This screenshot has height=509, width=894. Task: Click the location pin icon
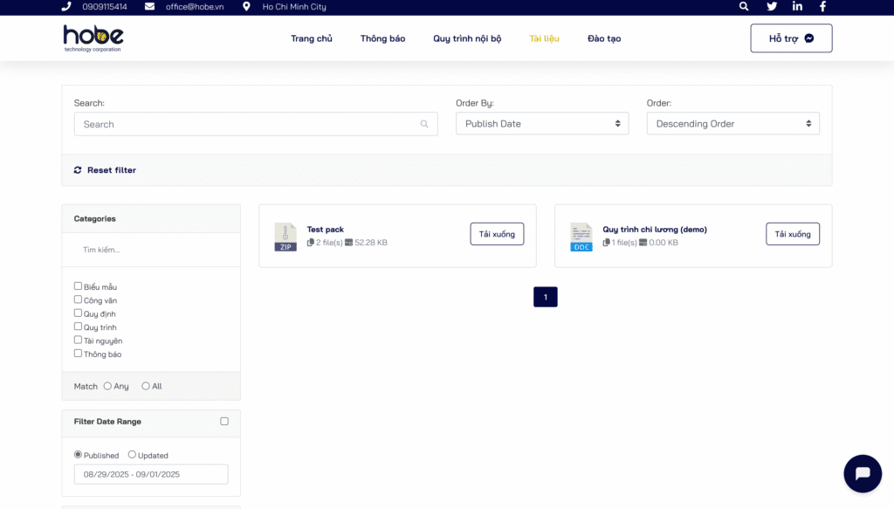(x=246, y=6)
